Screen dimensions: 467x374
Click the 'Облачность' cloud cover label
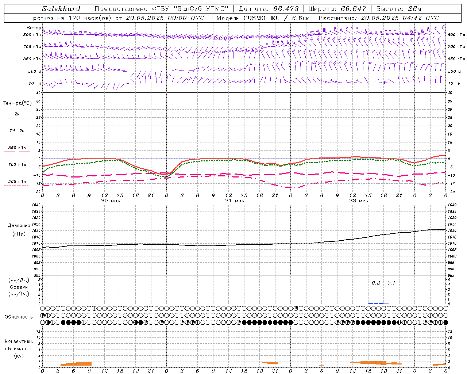tap(19, 317)
